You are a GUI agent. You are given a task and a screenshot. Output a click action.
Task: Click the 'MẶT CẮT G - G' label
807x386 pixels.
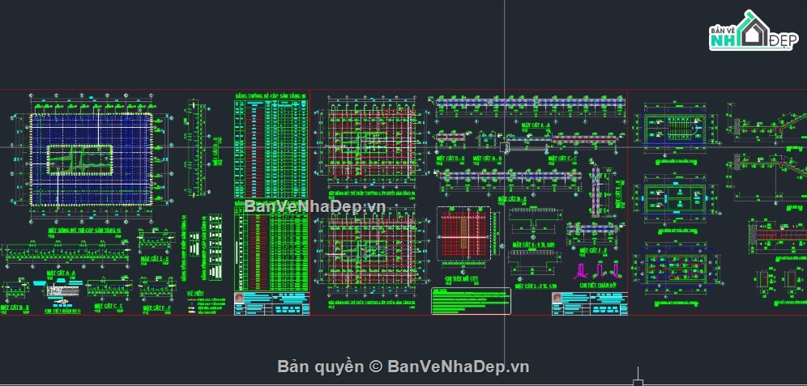[486, 159]
